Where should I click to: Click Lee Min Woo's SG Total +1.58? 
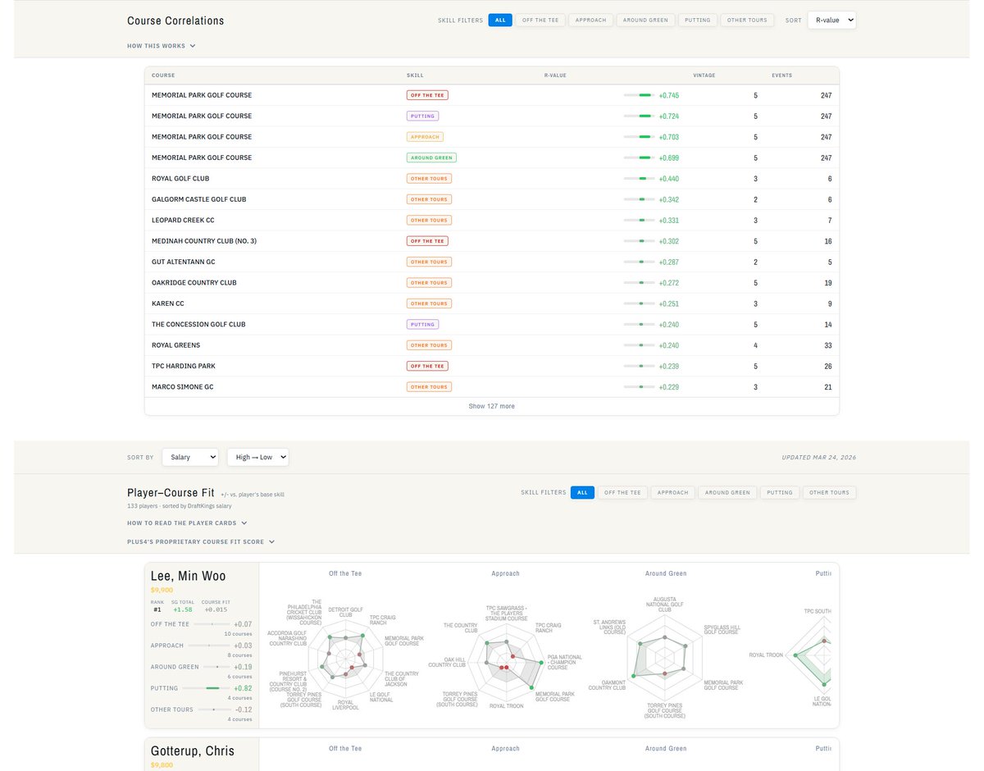point(181,609)
